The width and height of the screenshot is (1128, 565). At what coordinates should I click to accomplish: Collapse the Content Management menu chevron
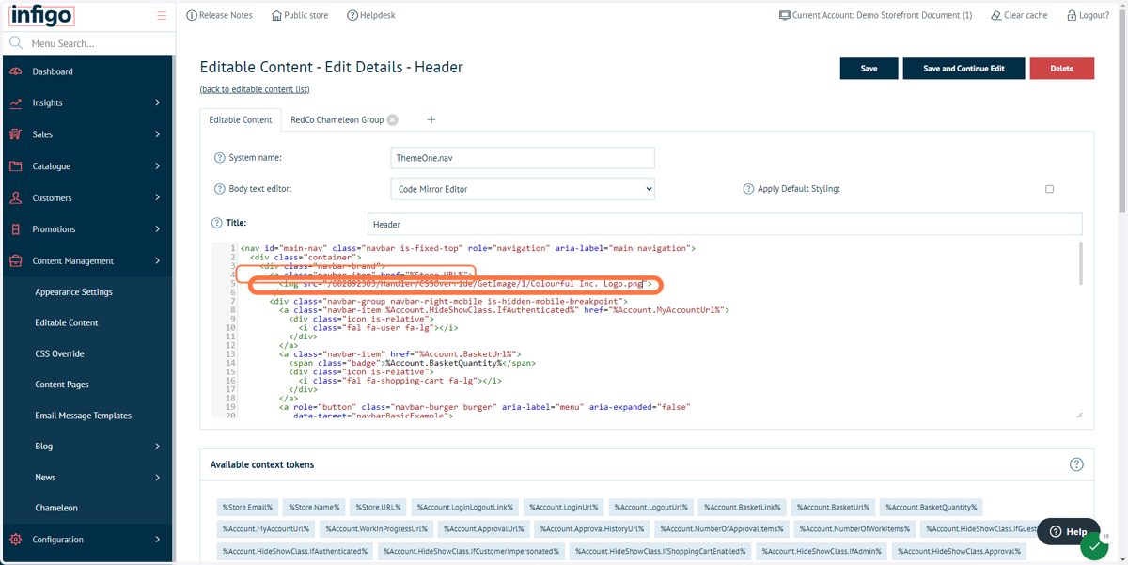coord(157,260)
